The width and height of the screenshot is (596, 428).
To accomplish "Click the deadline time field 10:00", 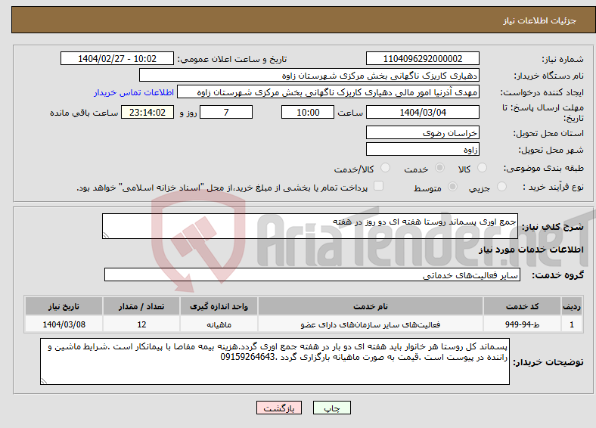I will click(x=308, y=112).
